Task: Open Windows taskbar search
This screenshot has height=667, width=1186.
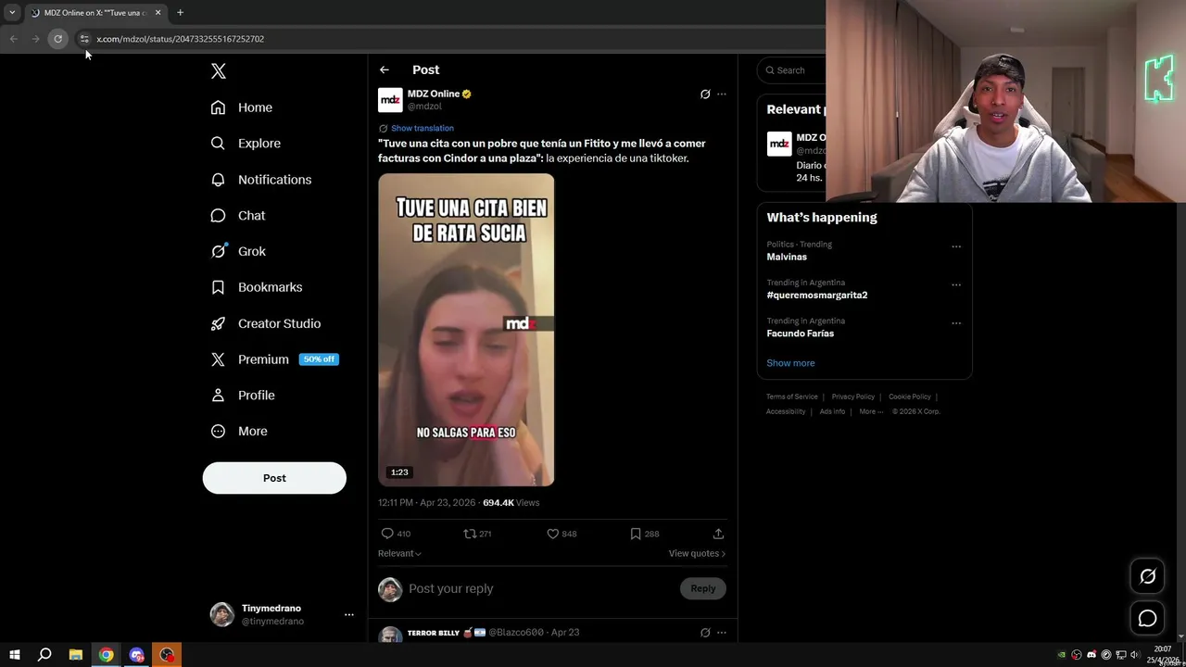Action: (44, 655)
